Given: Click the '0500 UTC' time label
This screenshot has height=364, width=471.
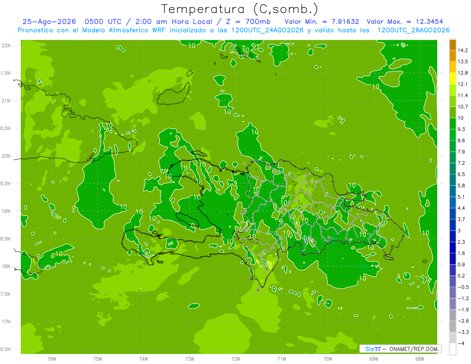Looking at the screenshot, I should [104, 22].
